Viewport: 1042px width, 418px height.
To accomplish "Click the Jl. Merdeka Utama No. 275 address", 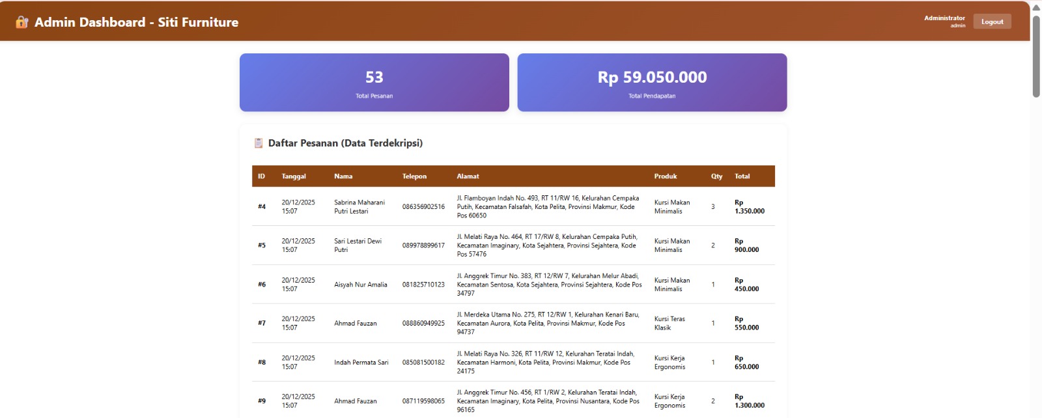I will pyautogui.click(x=548, y=323).
